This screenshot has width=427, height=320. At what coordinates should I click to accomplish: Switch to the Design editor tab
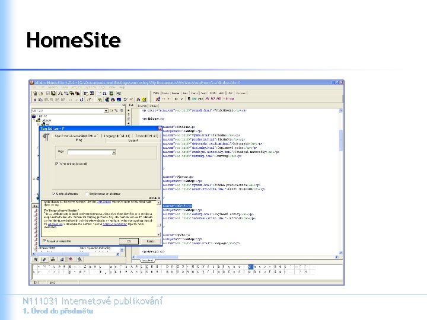point(154,106)
